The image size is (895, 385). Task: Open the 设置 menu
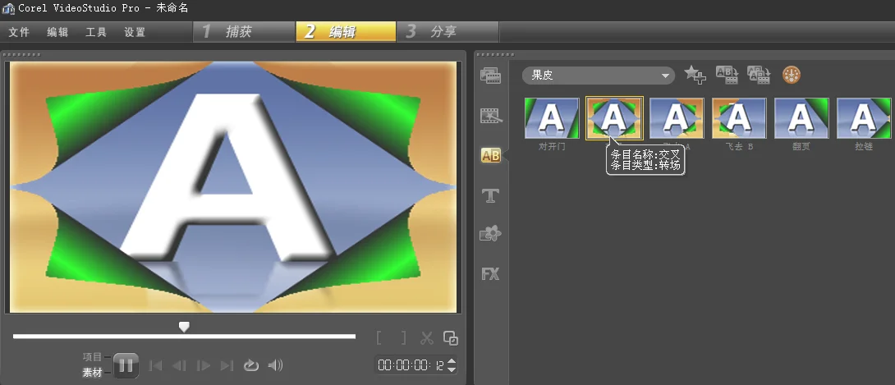(135, 32)
